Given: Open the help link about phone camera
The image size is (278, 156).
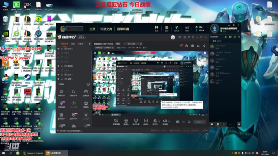Looking at the screenshot, I should (x=71, y=131).
